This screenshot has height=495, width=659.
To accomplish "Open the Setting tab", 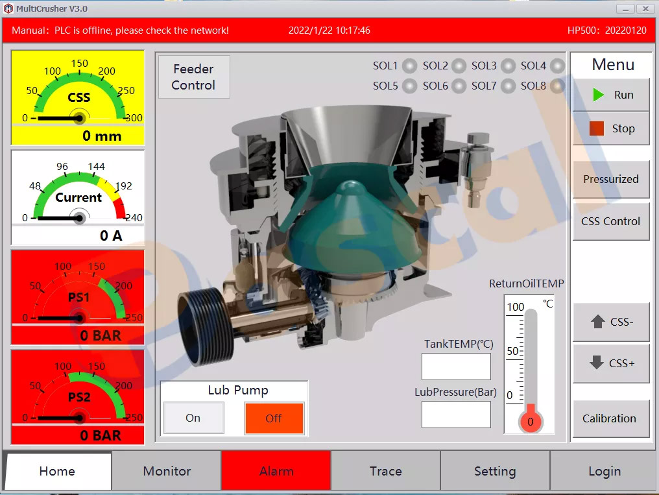I will [495, 471].
